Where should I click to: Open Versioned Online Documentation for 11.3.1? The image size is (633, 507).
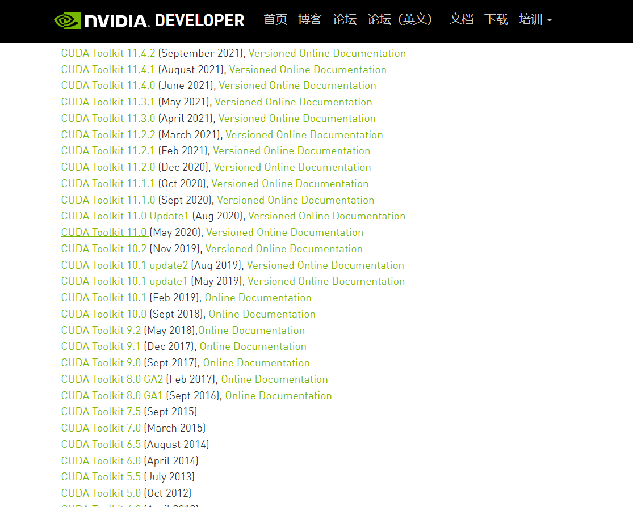(x=293, y=102)
